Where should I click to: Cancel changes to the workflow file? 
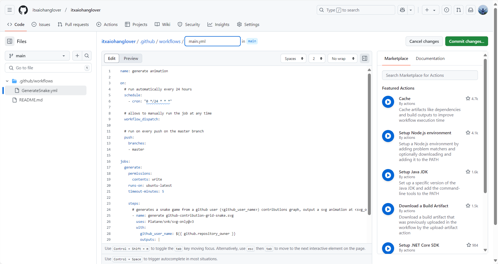tap(424, 41)
